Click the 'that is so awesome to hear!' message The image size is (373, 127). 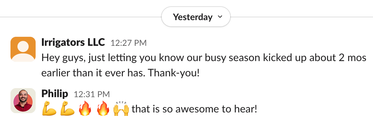point(194,109)
